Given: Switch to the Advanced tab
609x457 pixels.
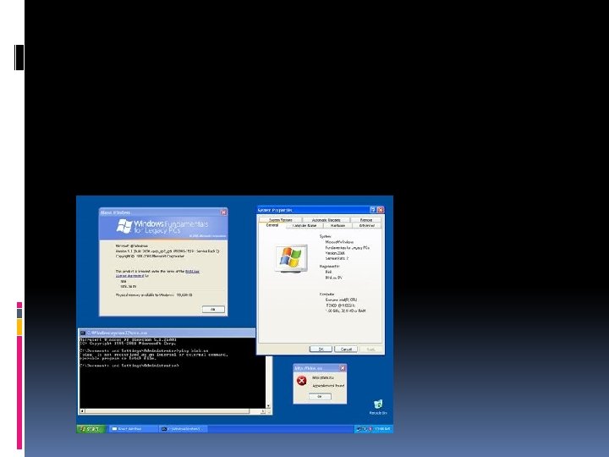Looking at the screenshot, I should [366, 225].
